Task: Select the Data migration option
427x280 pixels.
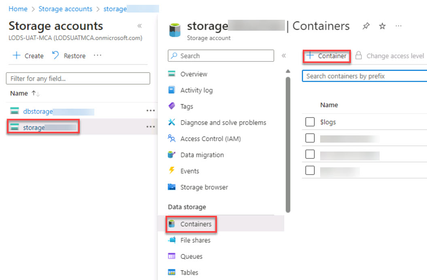Action: click(202, 155)
